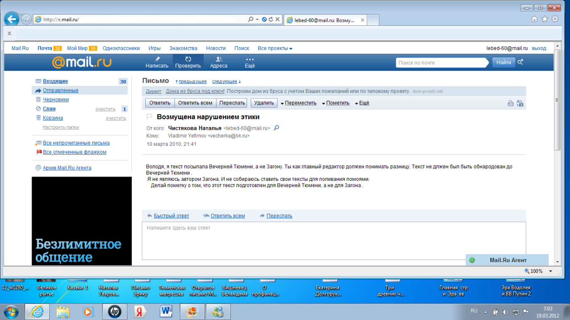This screenshot has height=320, width=570.
Task: Click the search magnifier in address bar
Action: [x=251, y=20]
